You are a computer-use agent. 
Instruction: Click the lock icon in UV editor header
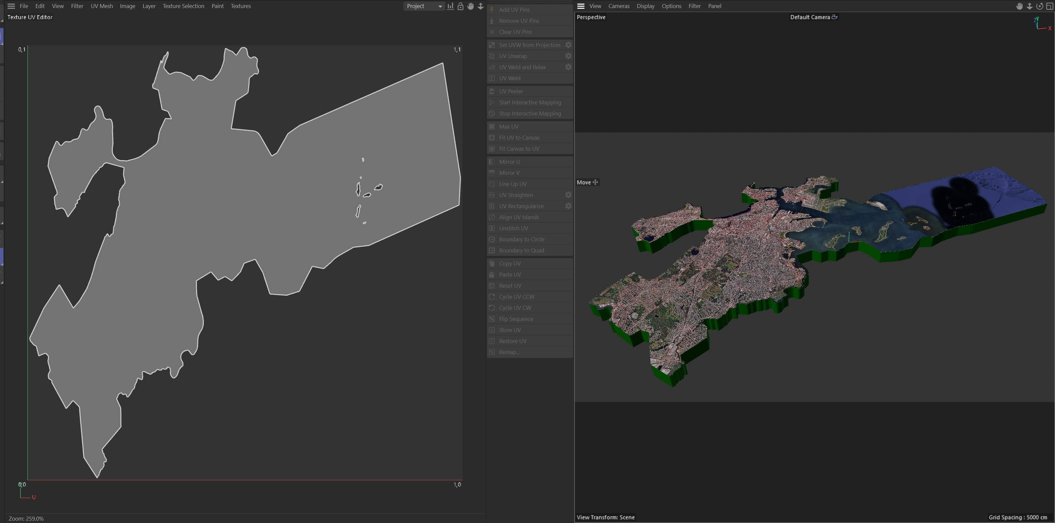click(x=460, y=6)
